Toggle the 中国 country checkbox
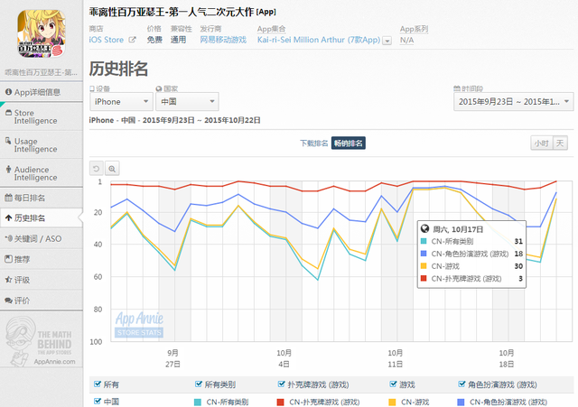This screenshot has height=407, width=578. point(98,401)
